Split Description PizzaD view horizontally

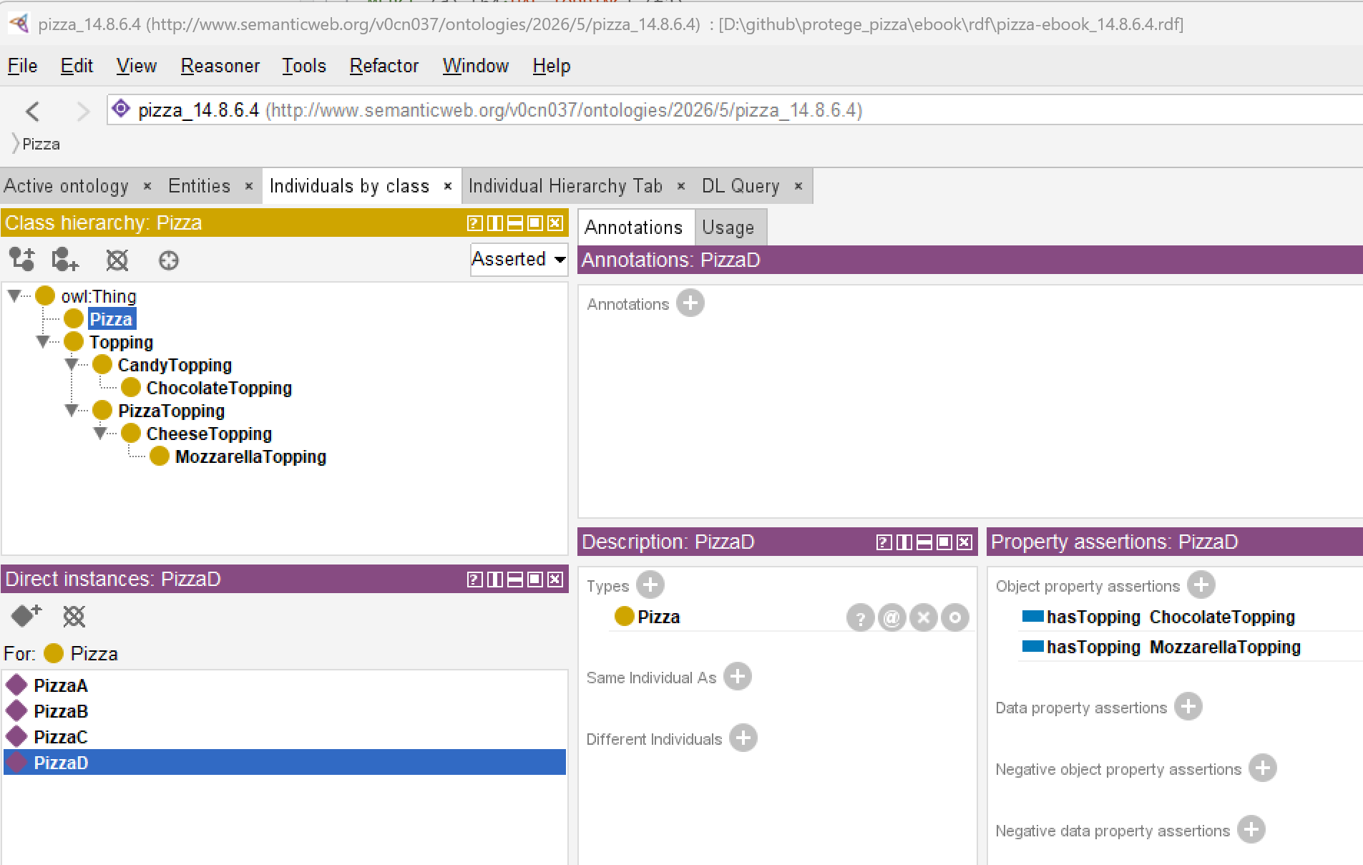(924, 542)
